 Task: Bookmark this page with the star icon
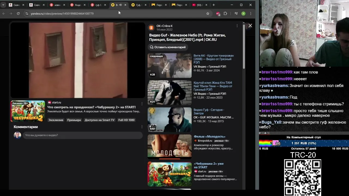(x=208, y=13)
